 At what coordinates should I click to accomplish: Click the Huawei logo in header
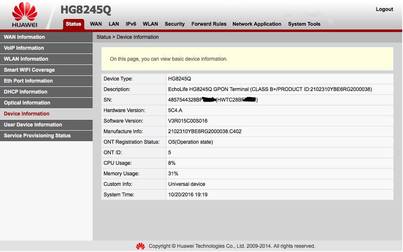24,16
